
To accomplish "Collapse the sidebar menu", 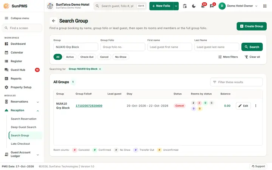I will pos(17,18).
